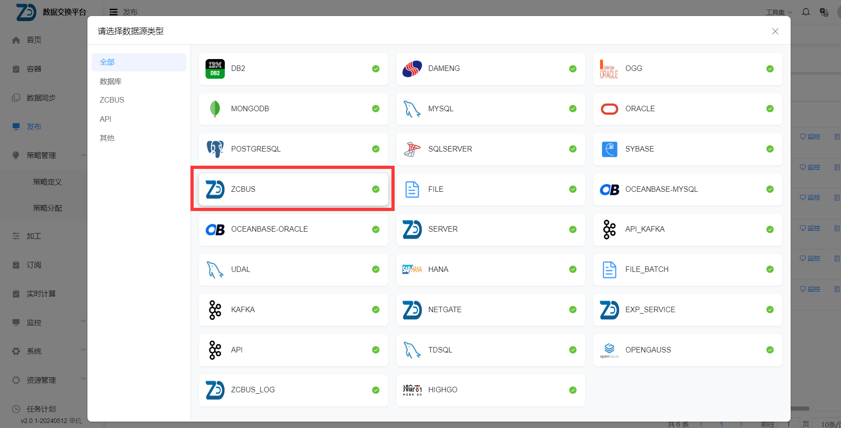Collapse the 策略管理 sidebar menu
This screenshot has width=841, height=428.
pyautogui.click(x=83, y=155)
